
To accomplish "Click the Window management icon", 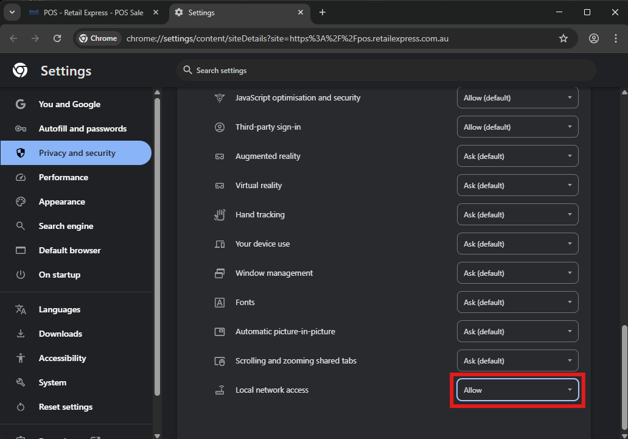I will pos(220,273).
